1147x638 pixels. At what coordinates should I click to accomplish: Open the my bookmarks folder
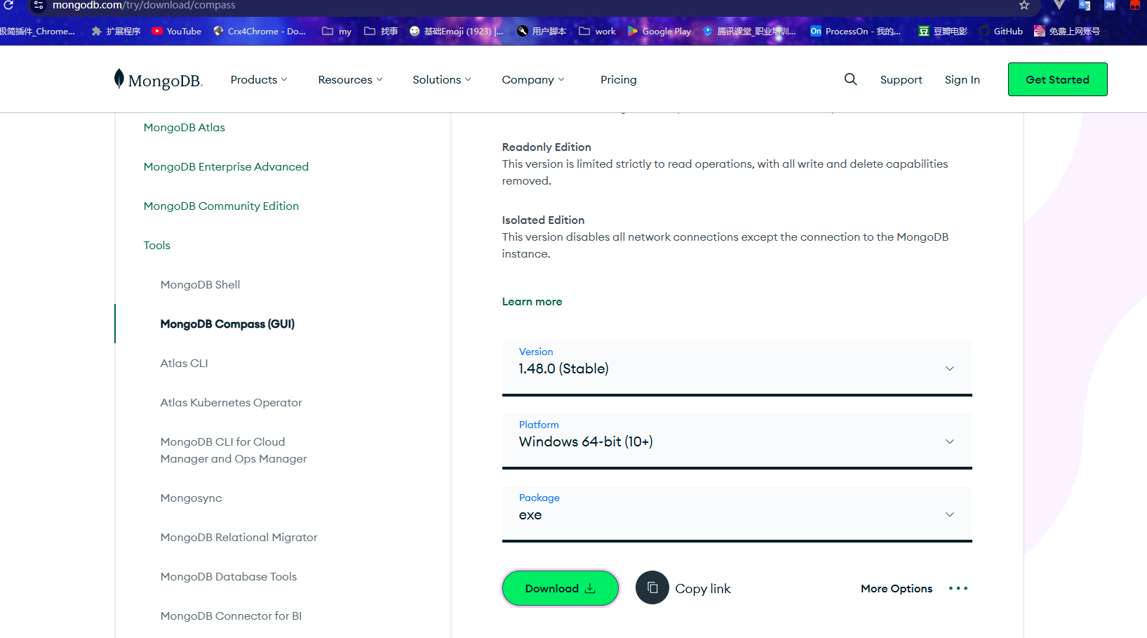(x=337, y=31)
